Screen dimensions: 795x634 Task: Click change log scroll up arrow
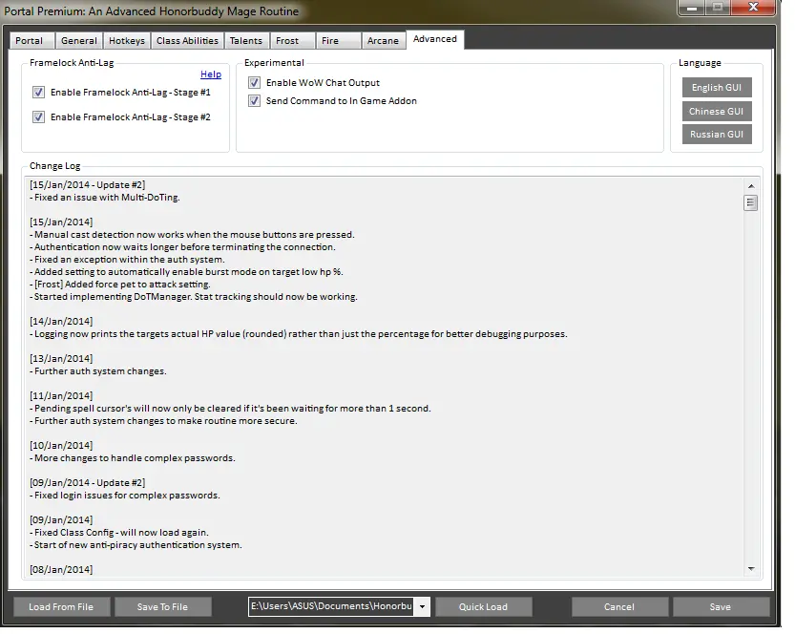(x=751, y=186)
